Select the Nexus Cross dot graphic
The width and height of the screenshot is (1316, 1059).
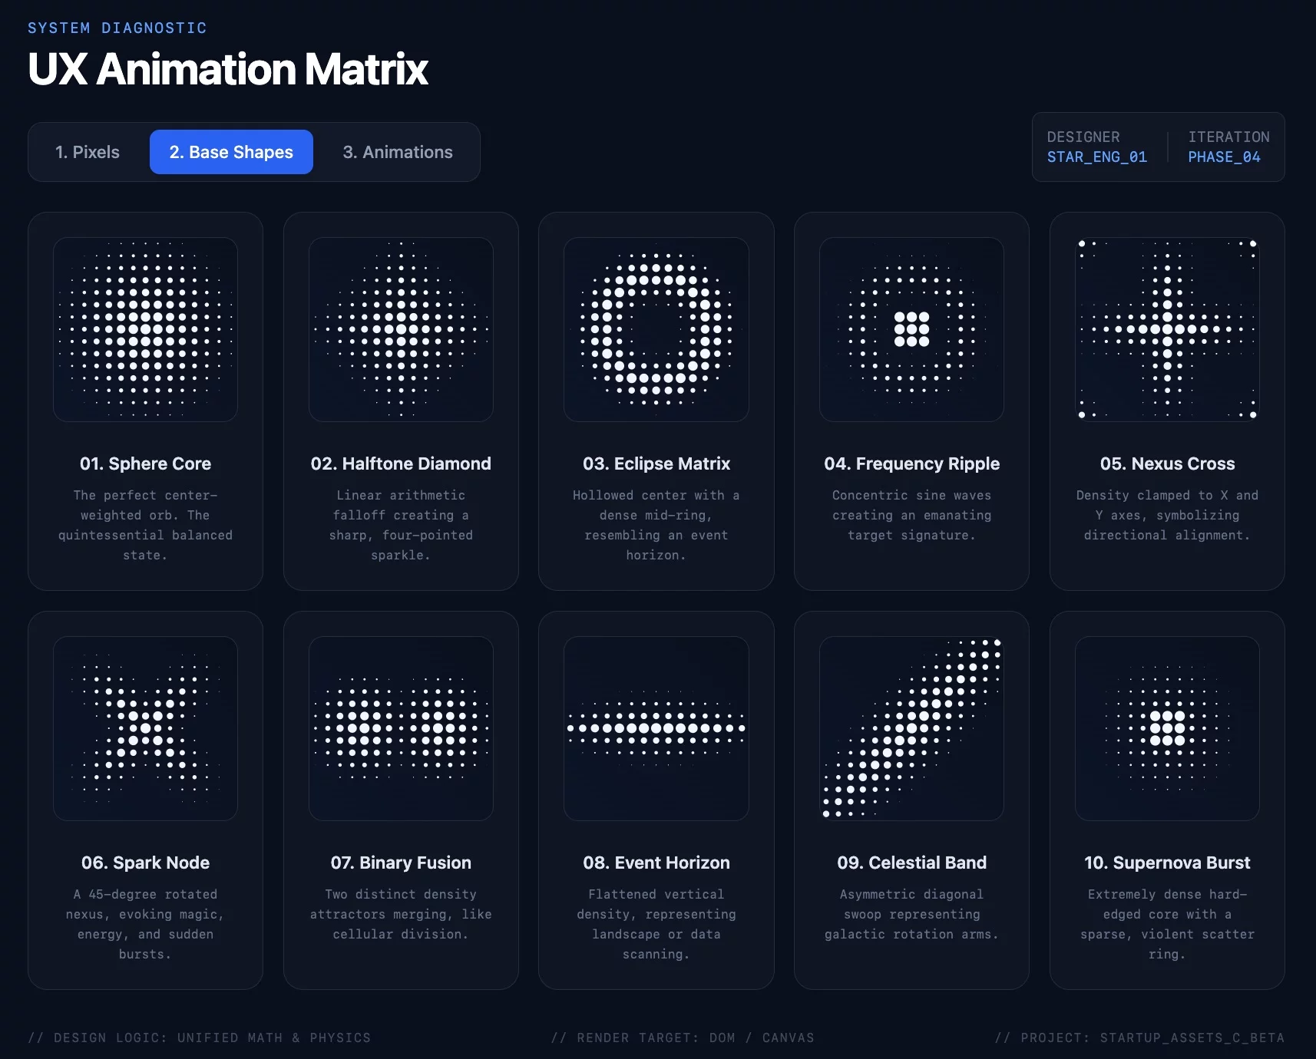(1167, 329)
